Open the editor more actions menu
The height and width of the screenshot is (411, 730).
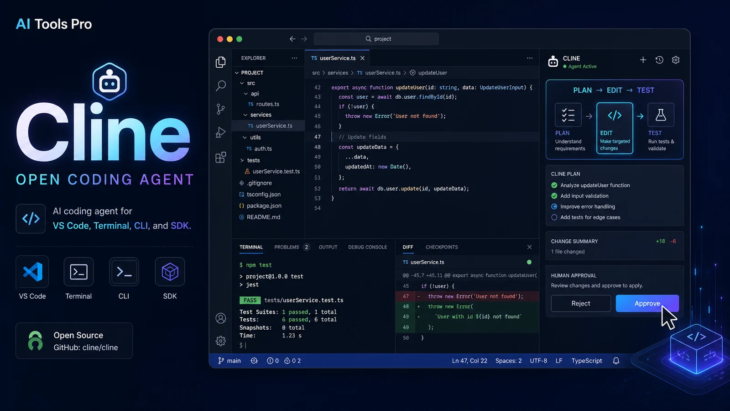click(x=529, y=58)
